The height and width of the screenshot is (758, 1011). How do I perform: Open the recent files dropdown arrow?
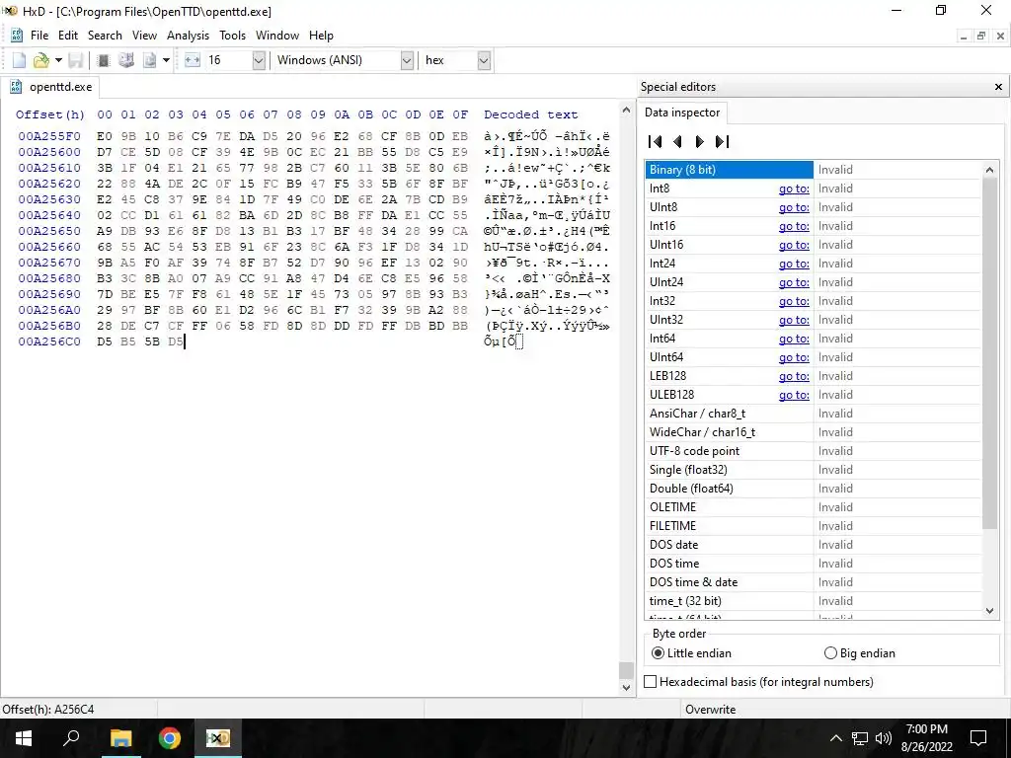click(x=58, y=60)
